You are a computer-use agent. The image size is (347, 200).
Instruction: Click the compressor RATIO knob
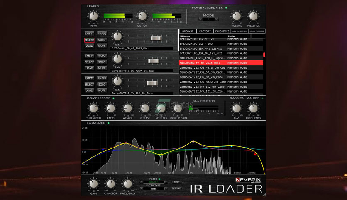tap(110, 108)
